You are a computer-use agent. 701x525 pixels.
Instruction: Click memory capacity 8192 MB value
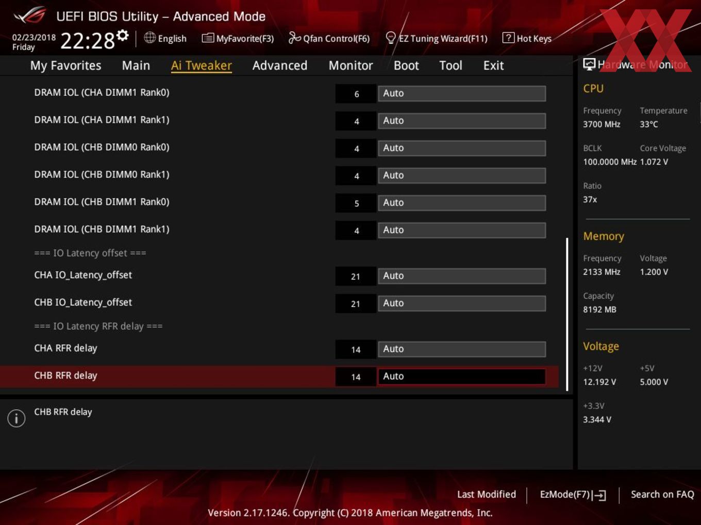tap(599, 309)
